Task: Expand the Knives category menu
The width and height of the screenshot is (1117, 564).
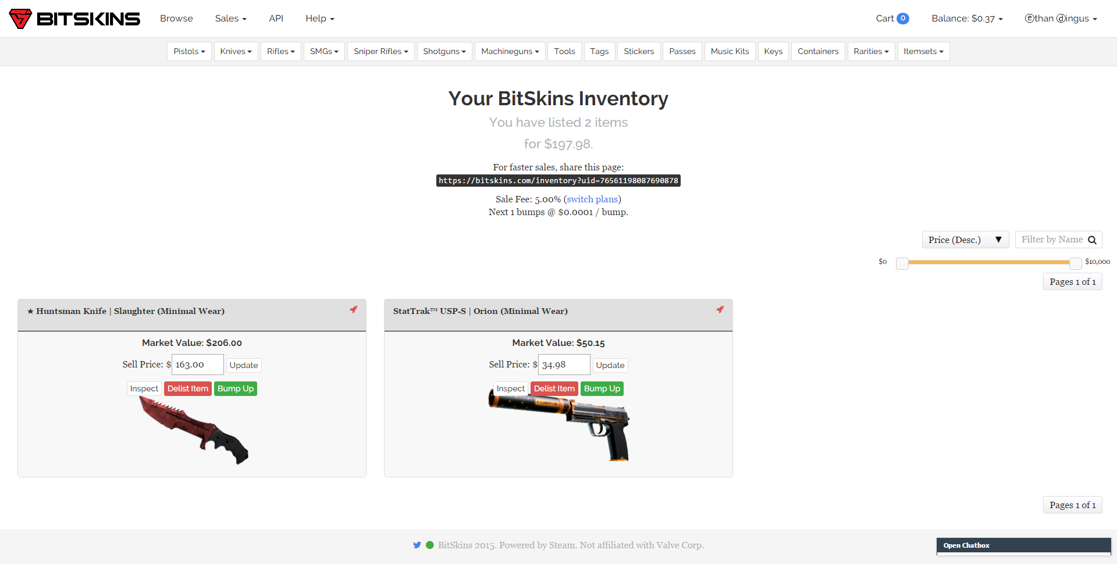Action: click(236, 51)
